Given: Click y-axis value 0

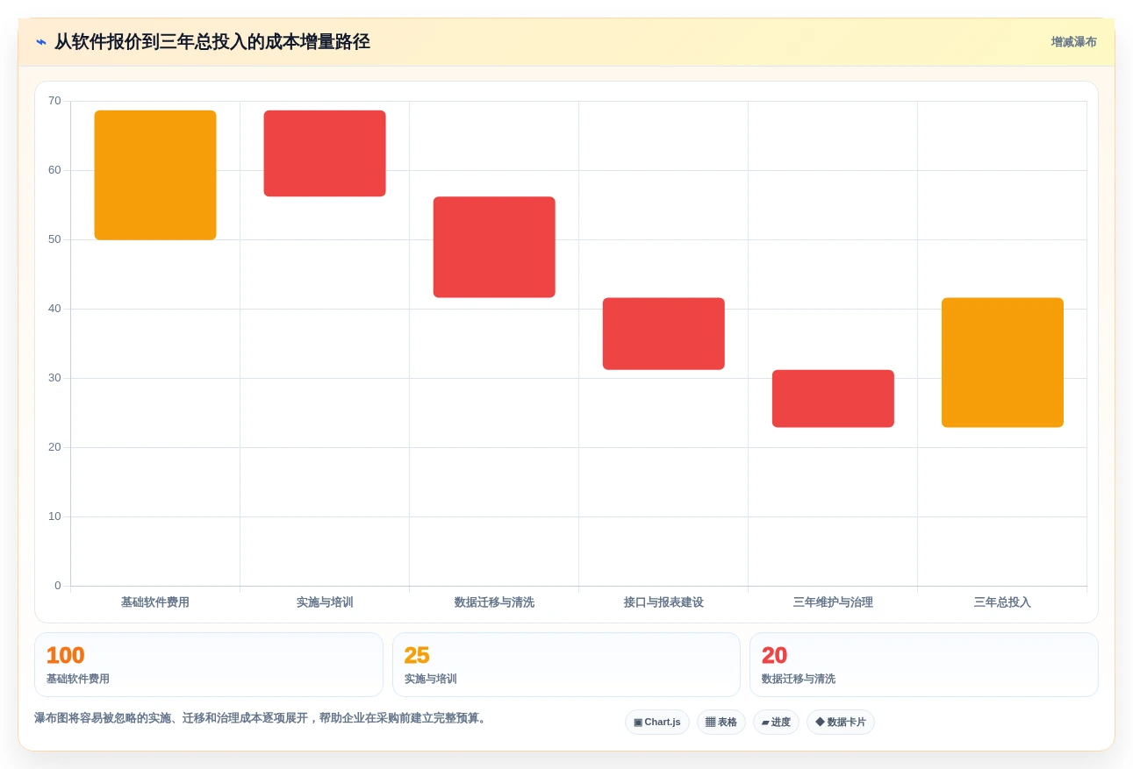Looking at the screenshot, I should coord(58,586).
